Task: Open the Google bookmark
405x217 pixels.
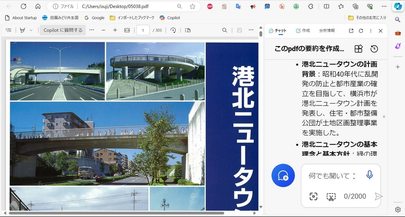Action: [94, 18]
